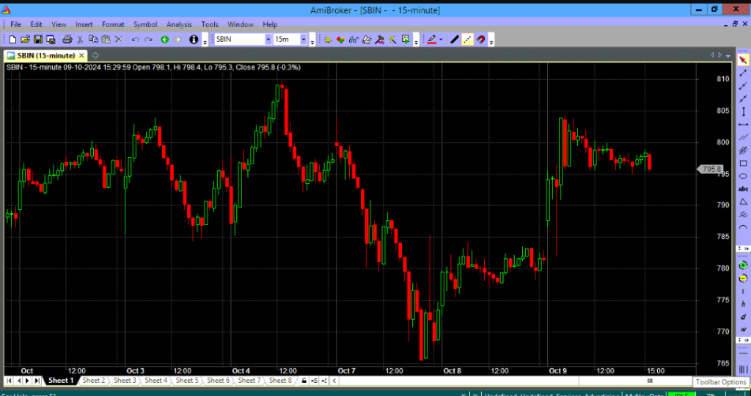Open the Window menu
751x396 pixels.
(241, 24)
